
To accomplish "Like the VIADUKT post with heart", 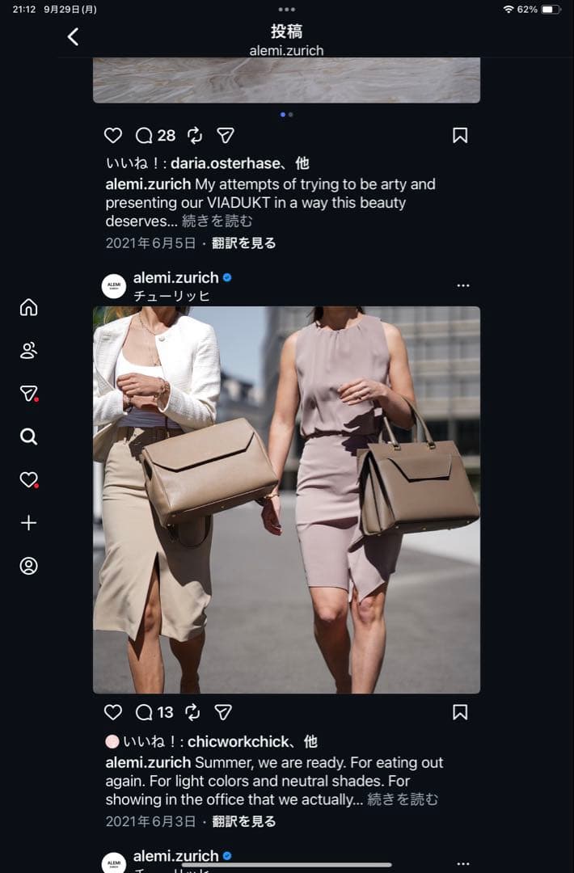I will pyautogui.click(x=113, y=135).
